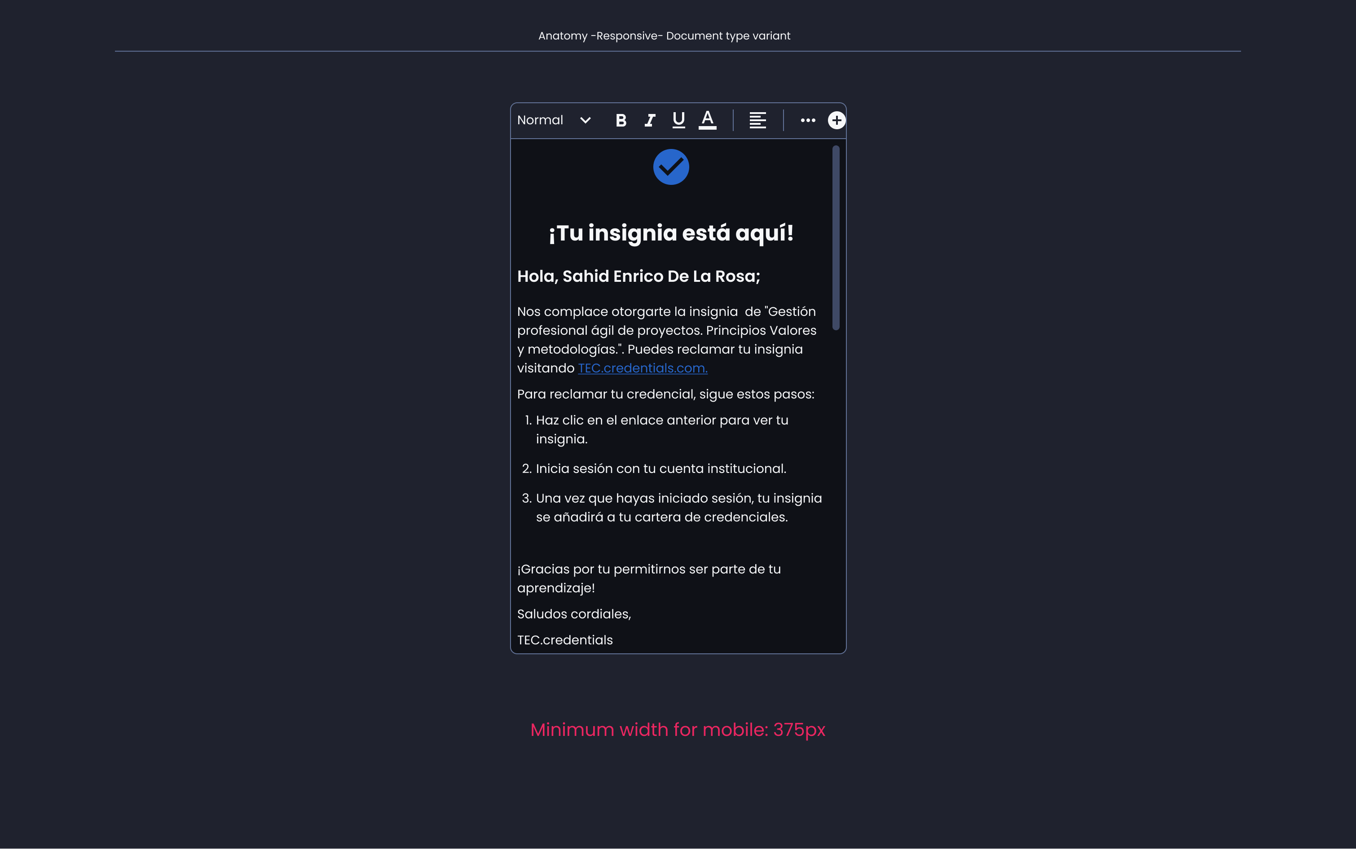Click the paragraph starting "Nos complace otorgarte la insignia"
The image size is (1356, 849).
(x=667, y=340)
